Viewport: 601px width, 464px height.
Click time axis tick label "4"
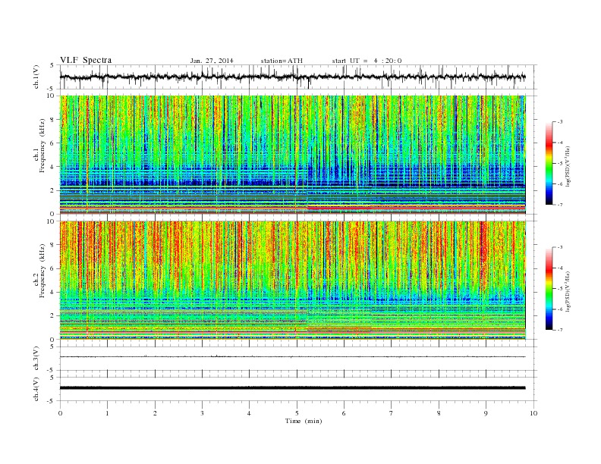click(249, 413)
